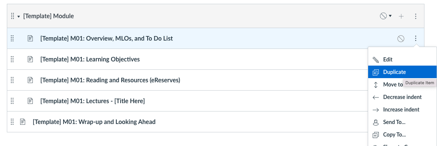
Task: Open M01: Reading and Resources (eReserves) page
Action: click(110, 80)
